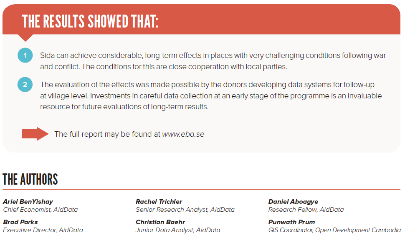Select author name Daniel Aboagye
405x238 pixels.
click(293, 202)
